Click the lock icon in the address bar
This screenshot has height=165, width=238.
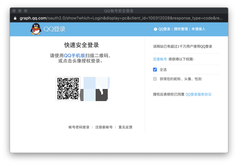pyautogui.click(x=15, y=18)
